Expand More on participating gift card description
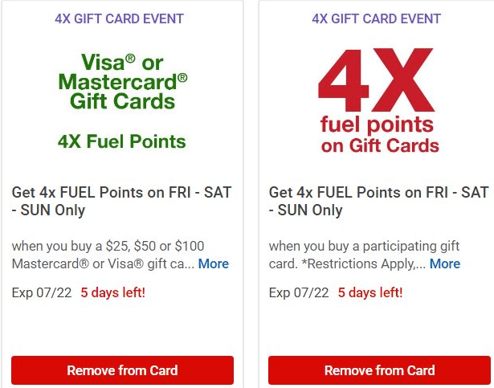 pyautogui.click(x=445, y=263)
